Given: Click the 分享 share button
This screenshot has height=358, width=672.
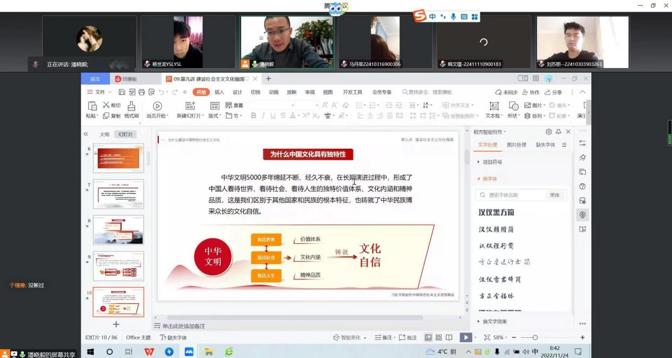Looking at the screenshot, I should click(553, 92).
